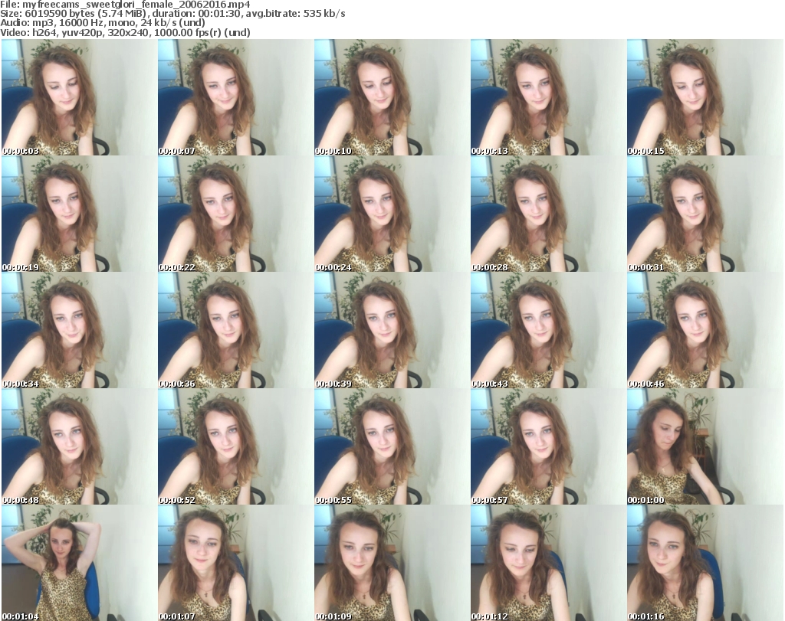Choose the thumbnail stamped 00:00:57
This screenshot has width=785, height=621.
[x=548, y=447]
